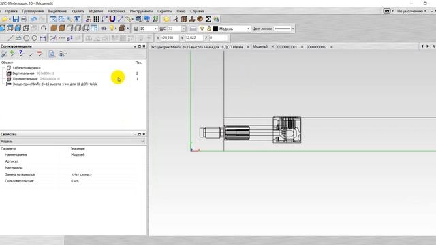Click the X coordinate input field
436x245 pixels.
tap(170, 38)
